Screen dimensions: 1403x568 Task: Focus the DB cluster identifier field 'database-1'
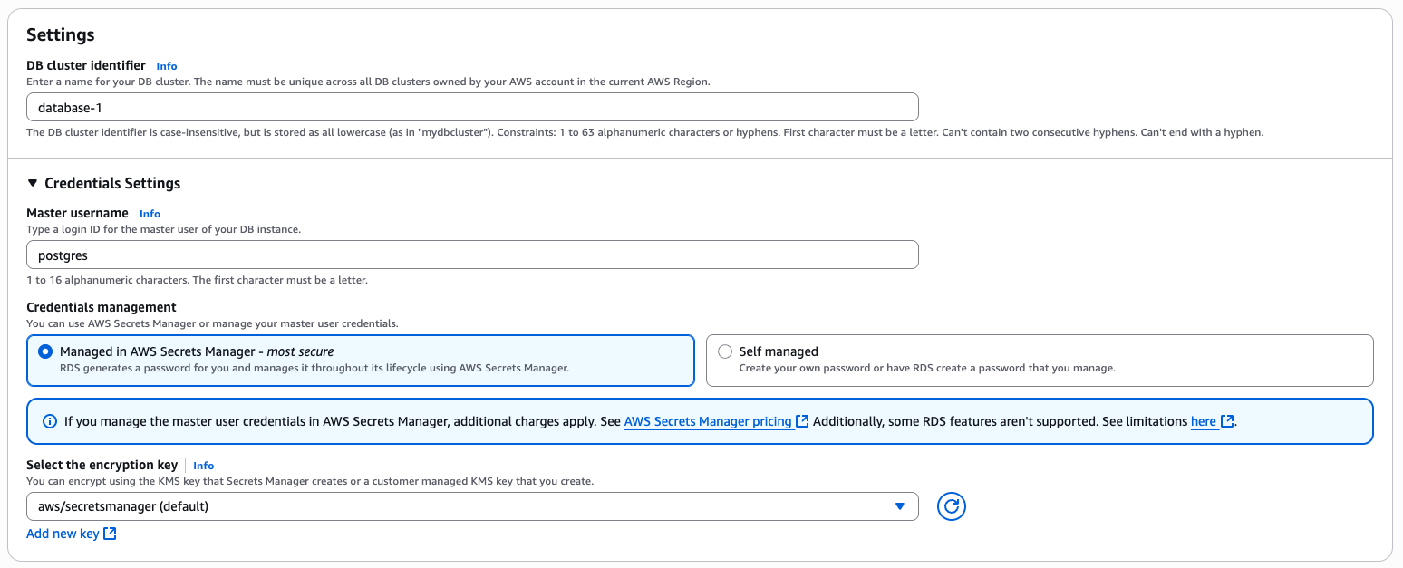tap(471, 108)
